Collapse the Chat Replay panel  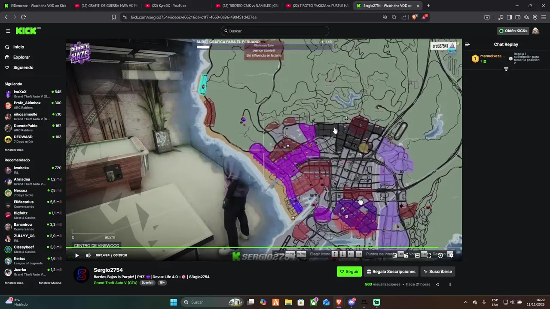click(467, 44)
